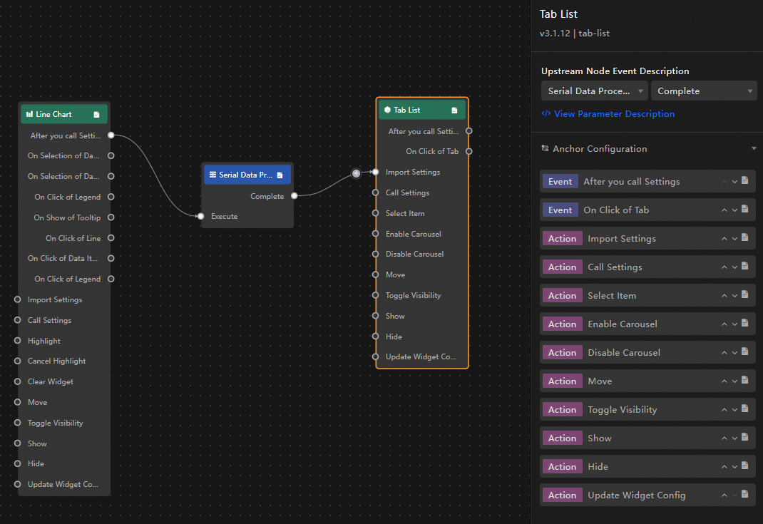763x524 pixels.
Task: Click Complete output port on Serial Data node
Action: coord(295,196)
